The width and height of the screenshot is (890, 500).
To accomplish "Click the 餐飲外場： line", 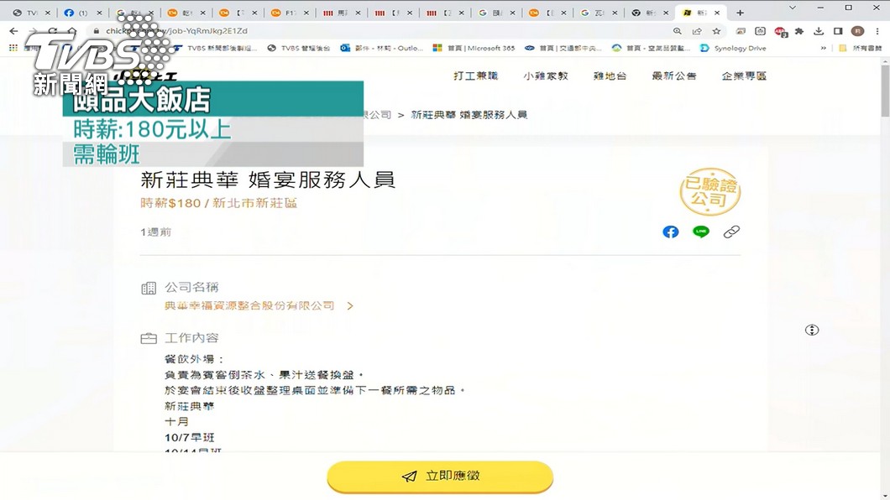I will (195, 359).
